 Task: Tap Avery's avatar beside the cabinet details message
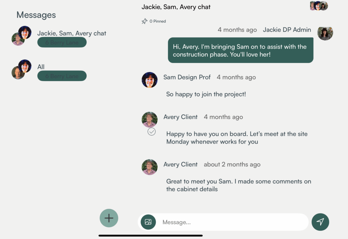[150, 167]
